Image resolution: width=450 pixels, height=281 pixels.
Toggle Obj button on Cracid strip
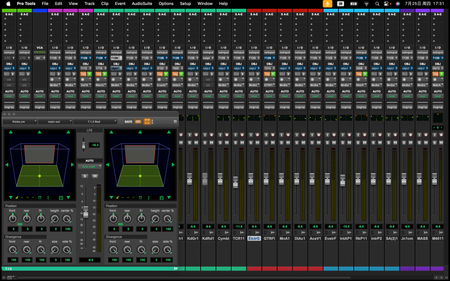click(160, 74)
